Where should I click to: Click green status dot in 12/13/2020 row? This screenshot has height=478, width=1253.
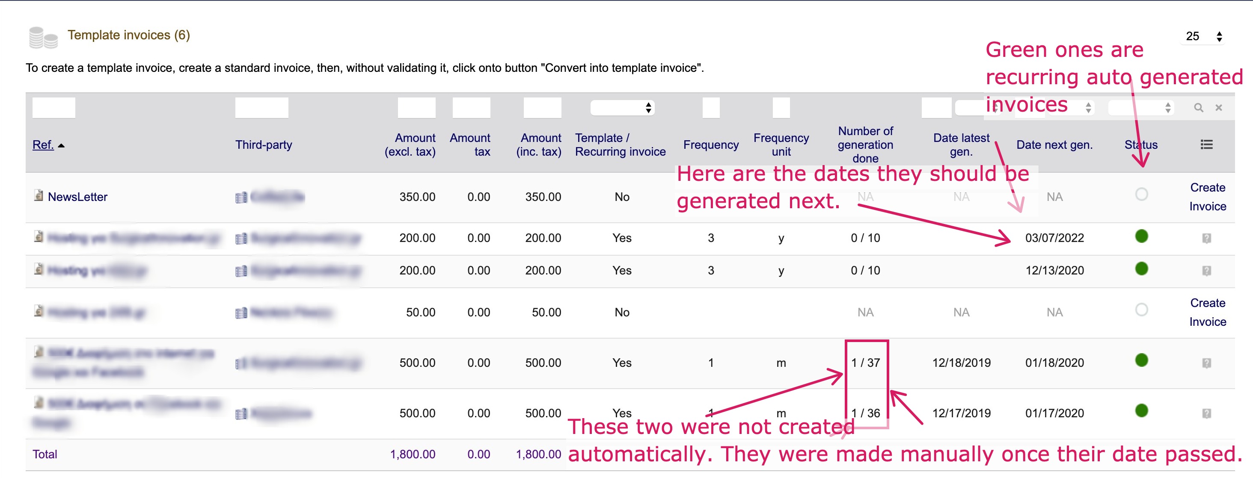(x=1141, y=269)
